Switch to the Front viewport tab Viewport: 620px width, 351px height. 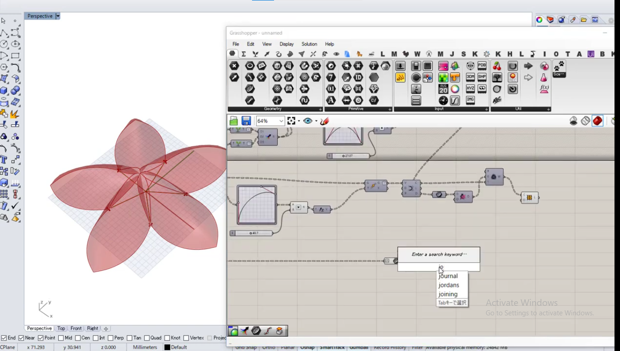pyautogui.click(x=76, y=329)
